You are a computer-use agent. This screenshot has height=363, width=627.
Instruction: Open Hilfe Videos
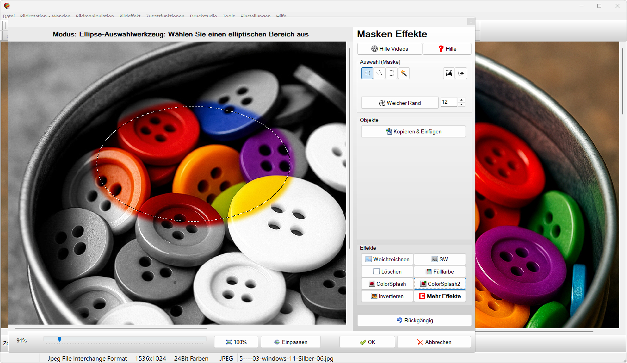390,49
